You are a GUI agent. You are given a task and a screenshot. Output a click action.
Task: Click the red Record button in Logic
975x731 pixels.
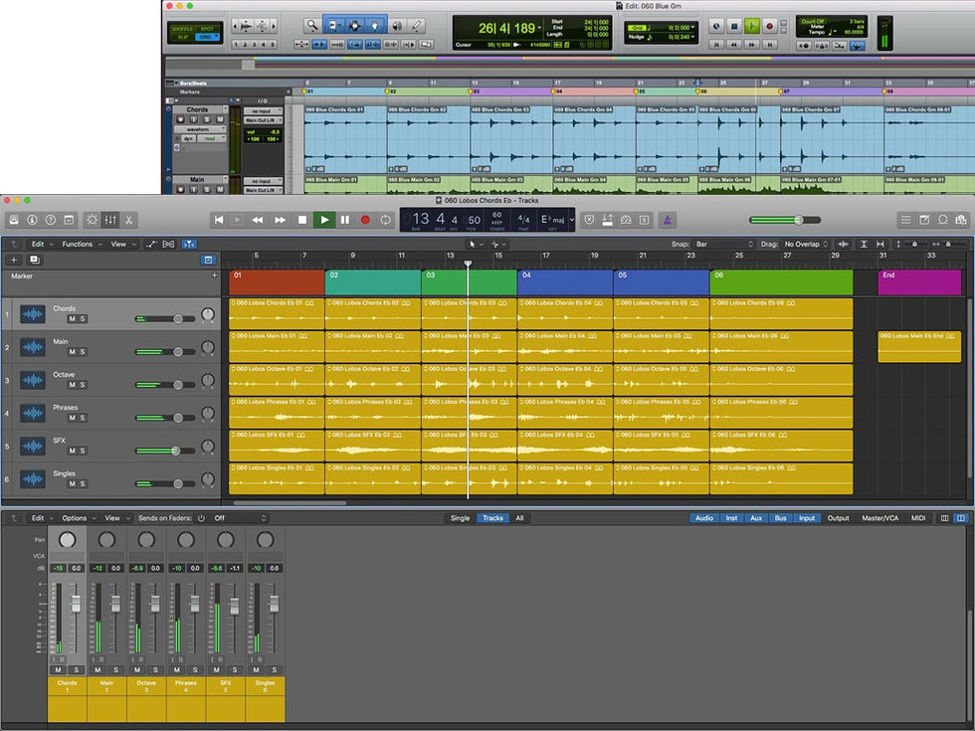click(365, 220)
